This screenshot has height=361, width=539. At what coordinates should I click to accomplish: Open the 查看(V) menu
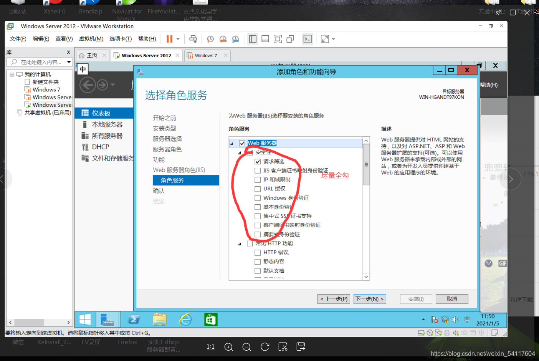click(x=64, y=39)
